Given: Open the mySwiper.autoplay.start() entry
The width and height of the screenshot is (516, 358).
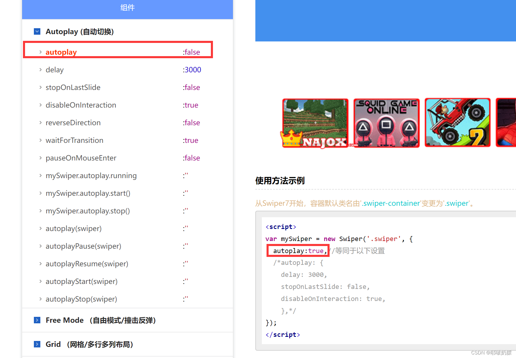Looking at the screenshot, I should 88,193.
